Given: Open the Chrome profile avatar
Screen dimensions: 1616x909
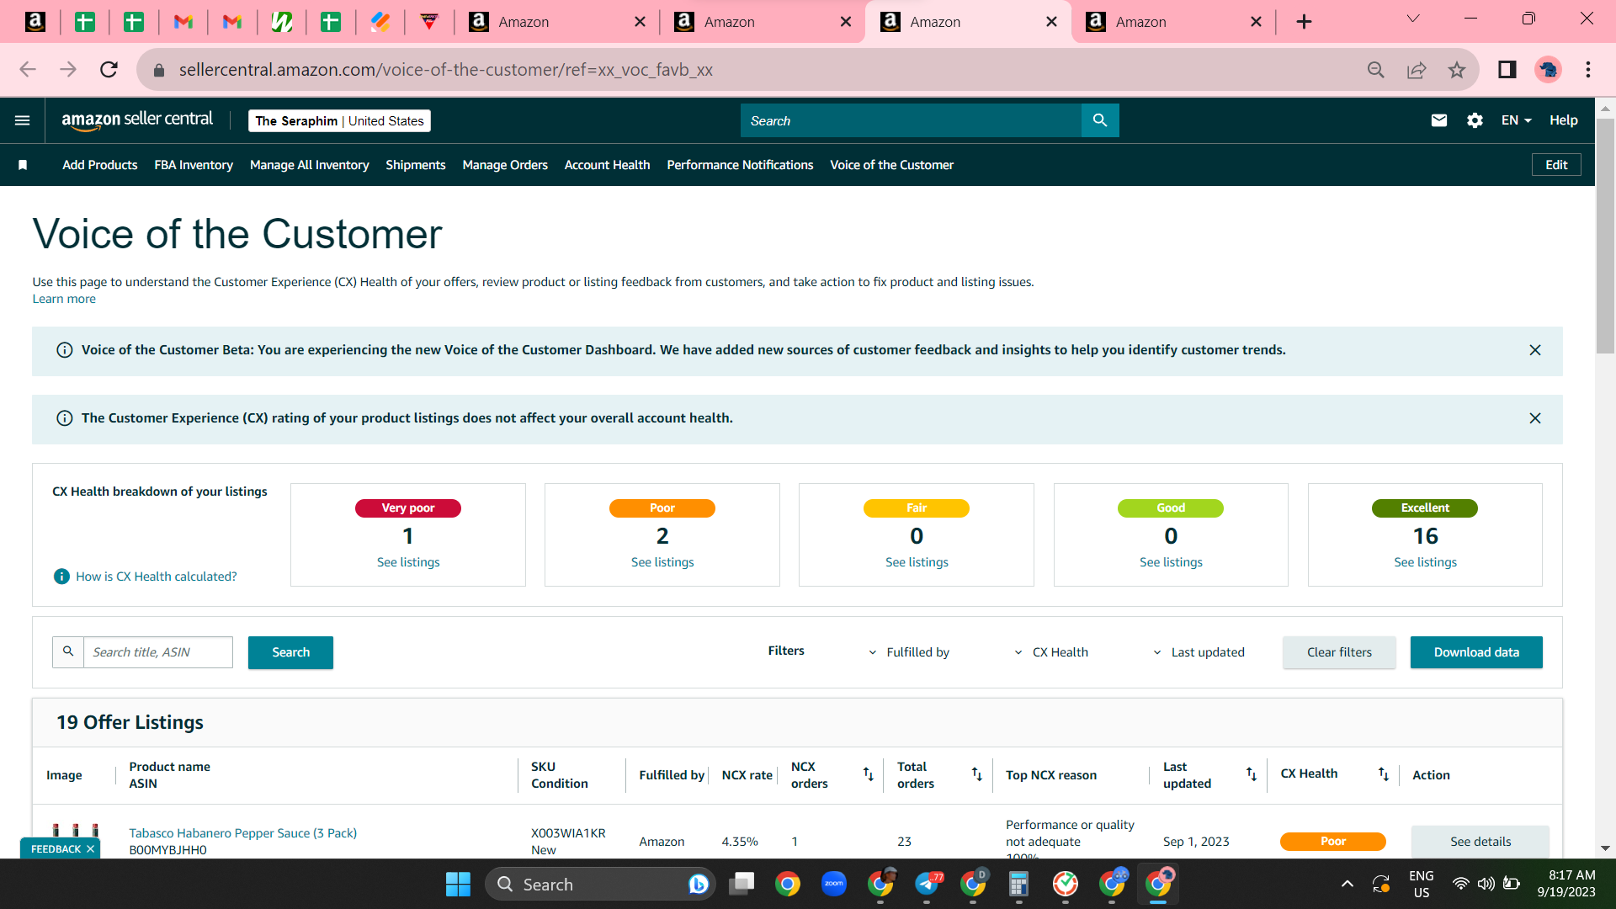Looking at the screenshot, I should click(1548, 70).
